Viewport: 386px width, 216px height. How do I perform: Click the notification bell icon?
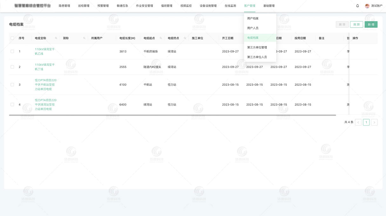(x=357, y=6)
